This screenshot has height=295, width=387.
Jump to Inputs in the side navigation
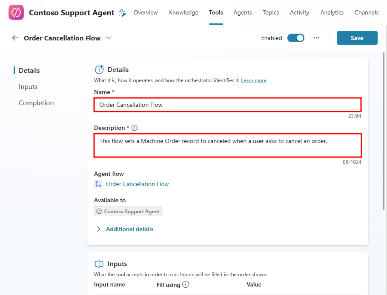tap(28, 87)
